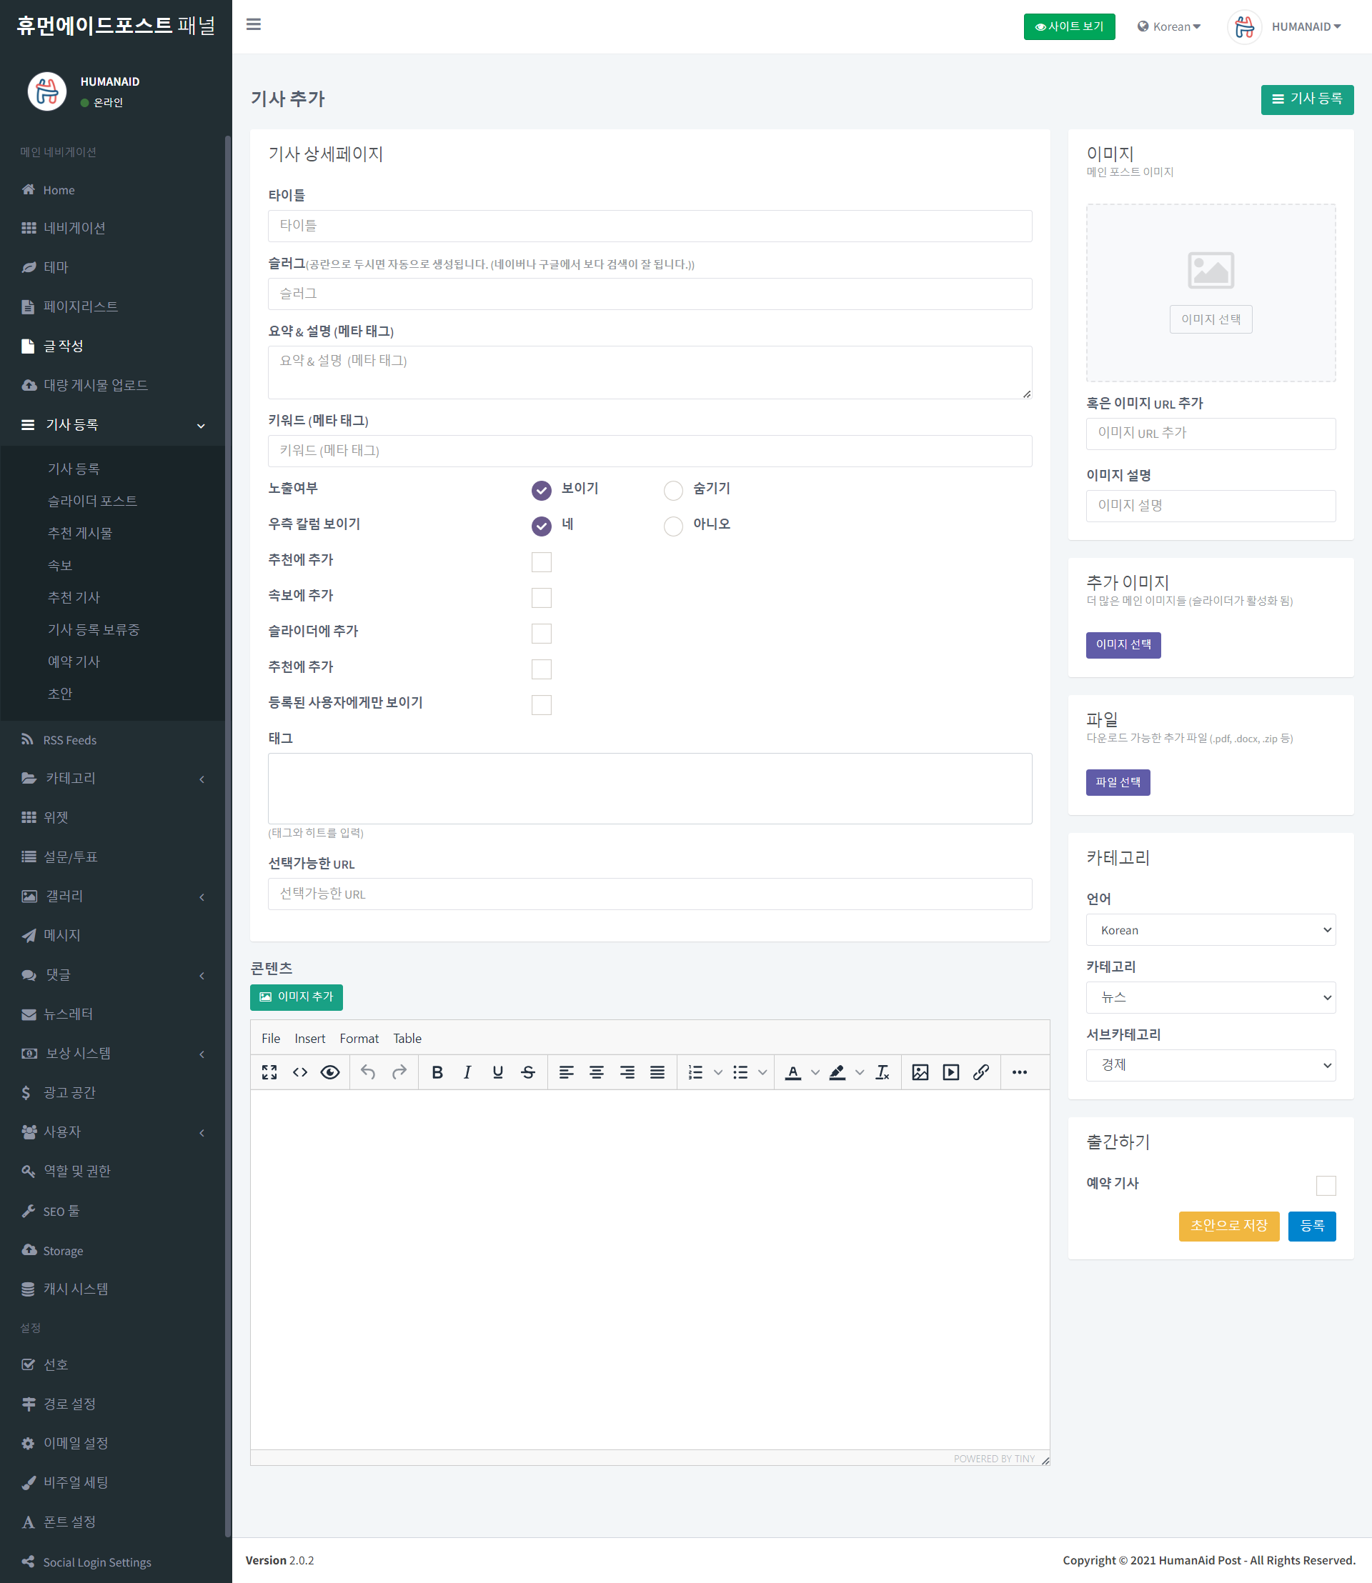Open the 서브카테고리 경제 dropdown

1211,1066
